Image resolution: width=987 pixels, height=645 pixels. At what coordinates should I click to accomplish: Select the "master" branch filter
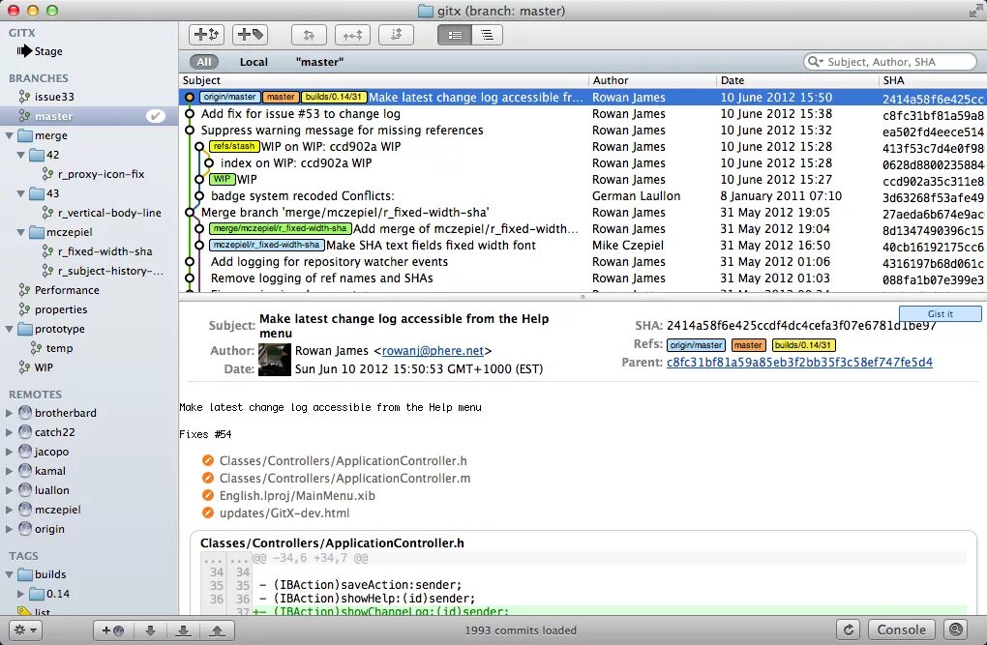[x=319, y=62]
